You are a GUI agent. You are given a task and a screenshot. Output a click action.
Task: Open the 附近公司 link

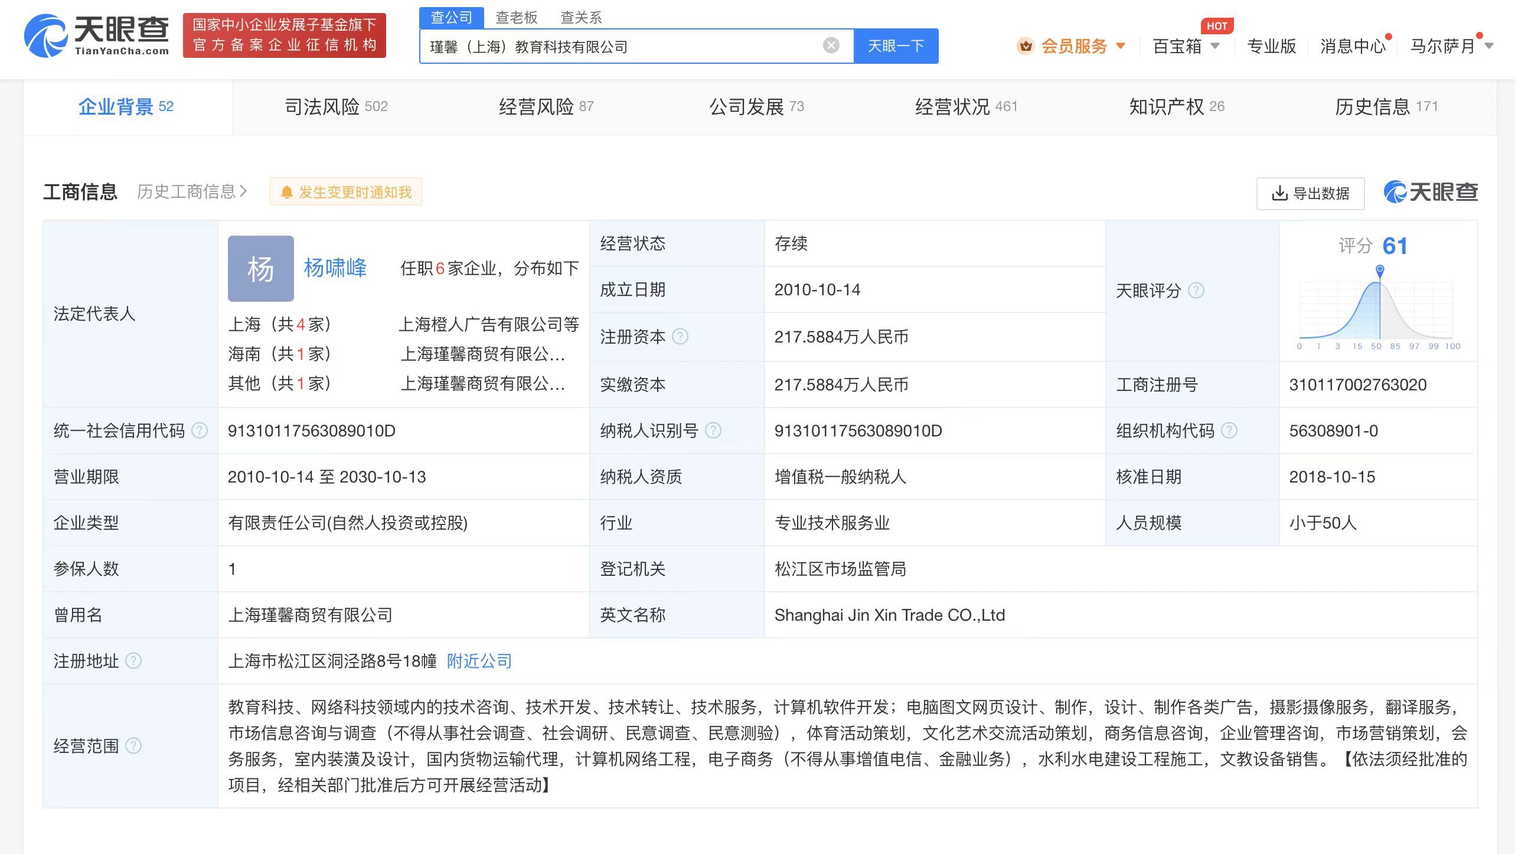[x=478, y=661]
